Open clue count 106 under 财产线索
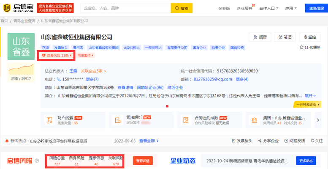 click(75, 123)
